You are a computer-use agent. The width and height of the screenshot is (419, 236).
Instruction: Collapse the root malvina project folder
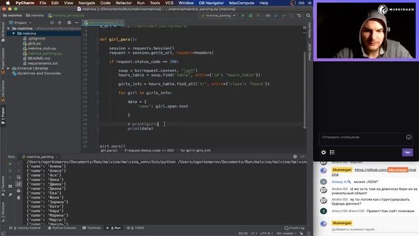(x=9, y=28)
